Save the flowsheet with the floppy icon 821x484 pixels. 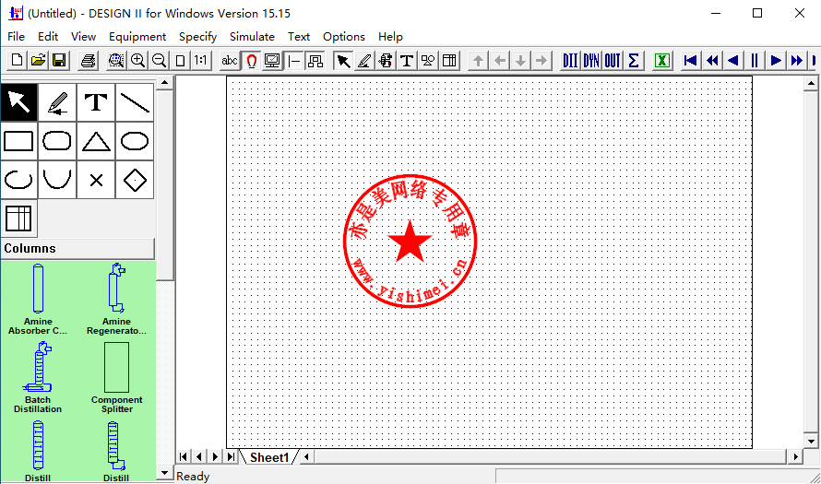click(59, 61)
